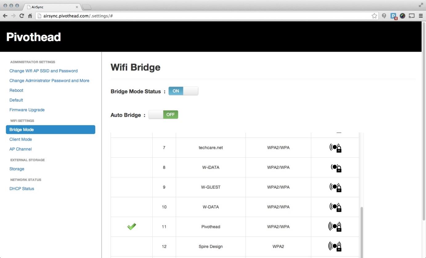Click the fullscreen arrows icon in the title bar
The width and height of the screenshot is (426, 258).
click(x=421, y=5)
